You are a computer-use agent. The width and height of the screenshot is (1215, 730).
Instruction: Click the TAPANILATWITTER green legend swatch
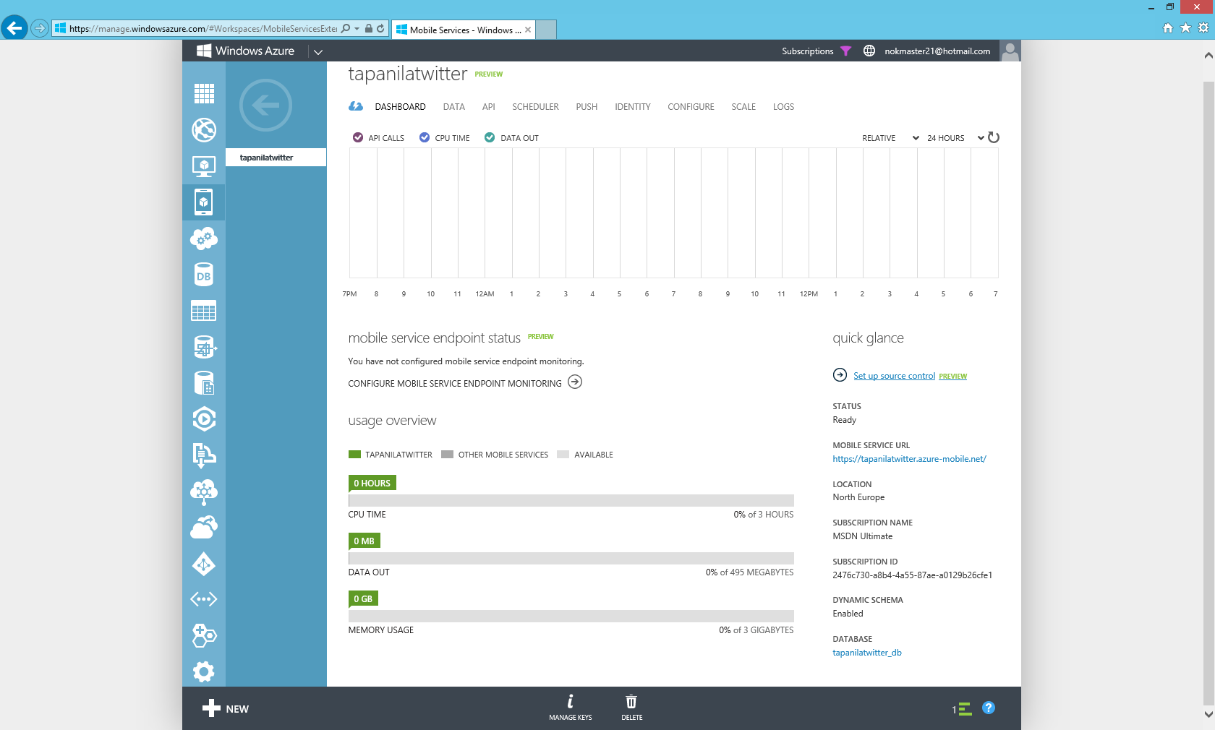click(x=354, y=455)
